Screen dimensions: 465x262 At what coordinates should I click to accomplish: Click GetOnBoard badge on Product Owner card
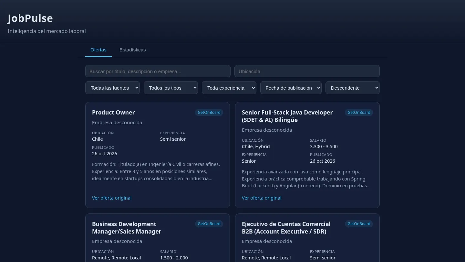[x=209, y=113]
